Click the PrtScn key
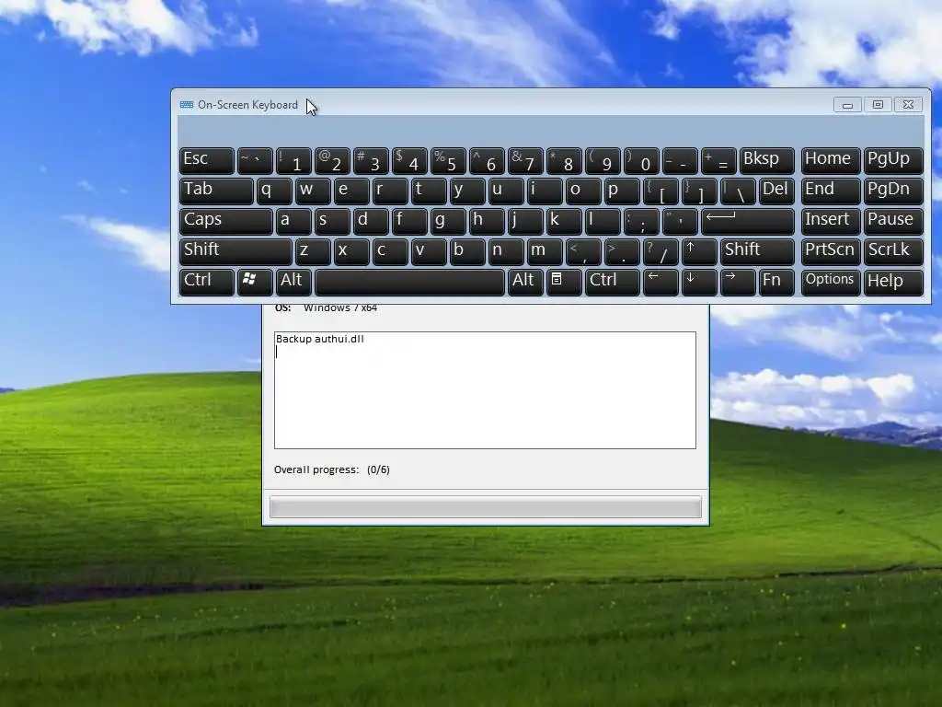 pyautogui.click(x=831, y=251)
